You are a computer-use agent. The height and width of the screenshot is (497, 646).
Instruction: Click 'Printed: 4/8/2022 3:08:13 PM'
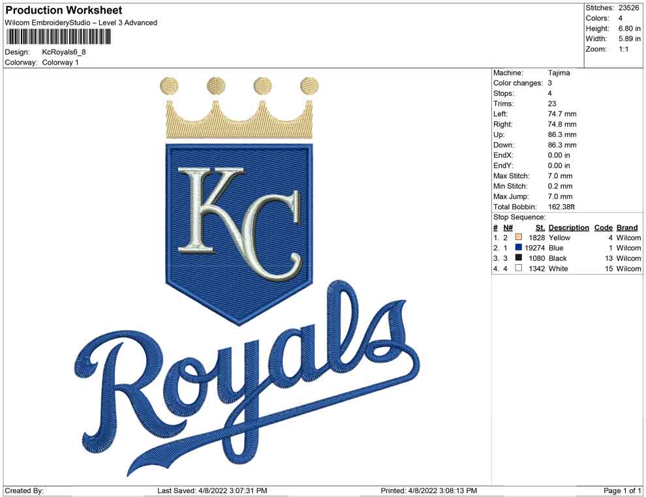coord(429,490)
